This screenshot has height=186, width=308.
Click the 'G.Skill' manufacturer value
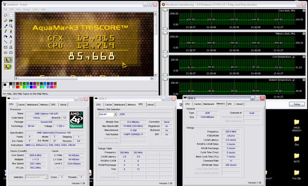[133, 130]
